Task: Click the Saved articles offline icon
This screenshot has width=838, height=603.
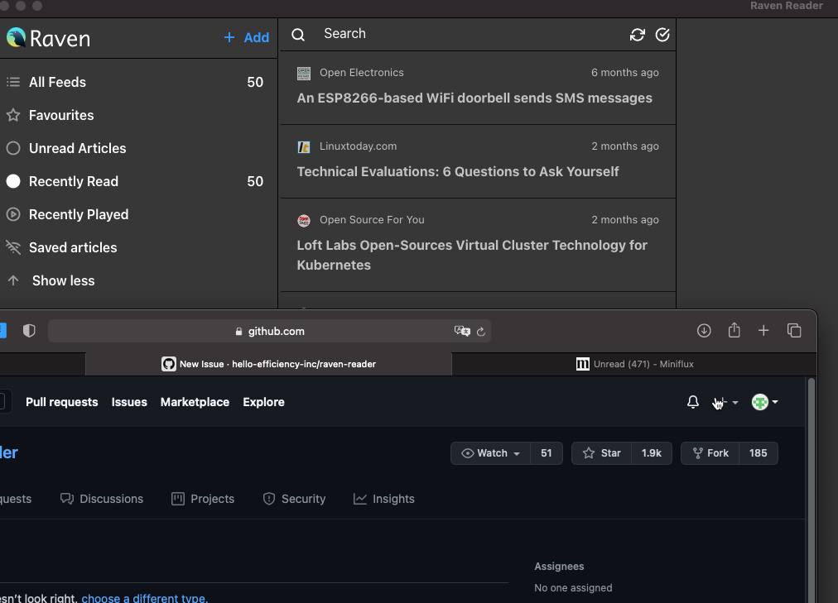Action: click(x=13, y=247)
